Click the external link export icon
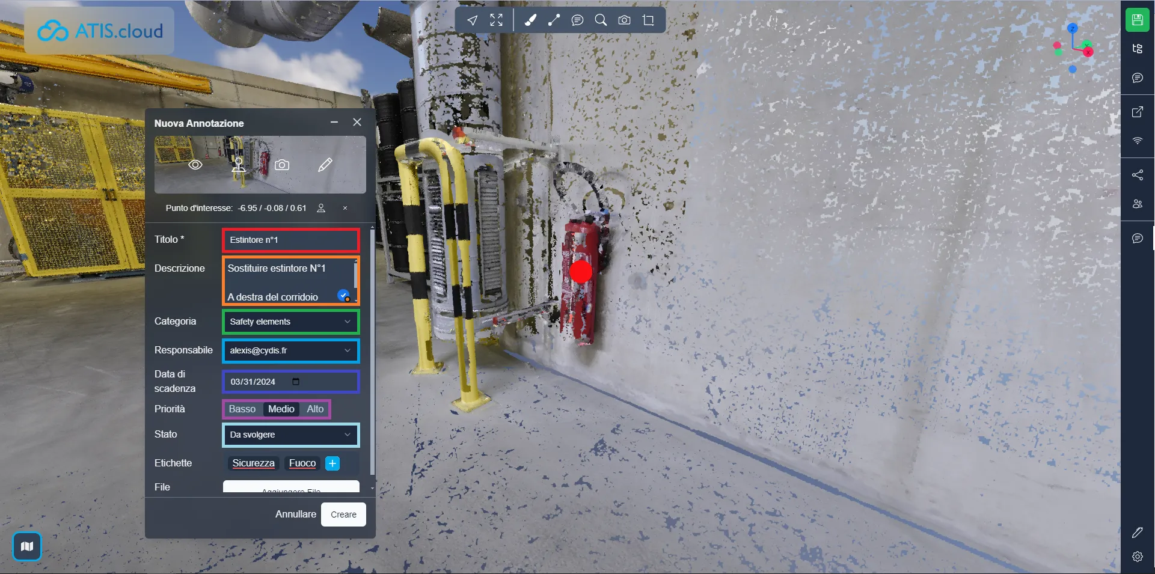The height and width of the screenshot is (574, 1155). (1137, 112)
